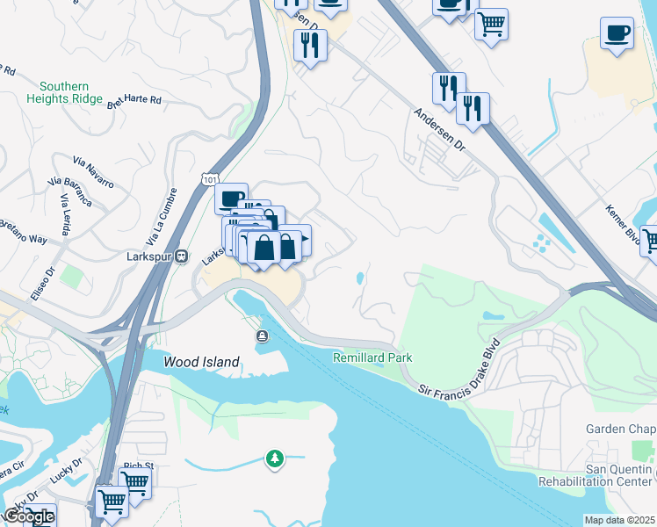This screenshot has height=527, width=657.
Task: Click the Remillard Park label
Action: pyautogui.click(x=372, y=357)
